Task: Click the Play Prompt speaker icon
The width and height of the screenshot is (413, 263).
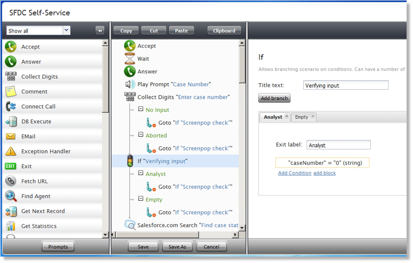Action: [x=130, y=84]
